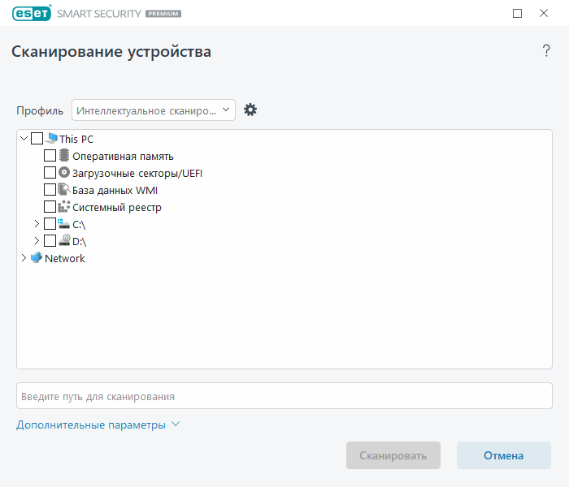
Task: Select the Системный реестр checkbox
Action: (x=50, y=206)
